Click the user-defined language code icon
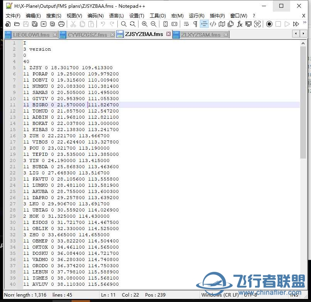 [213, 24]
